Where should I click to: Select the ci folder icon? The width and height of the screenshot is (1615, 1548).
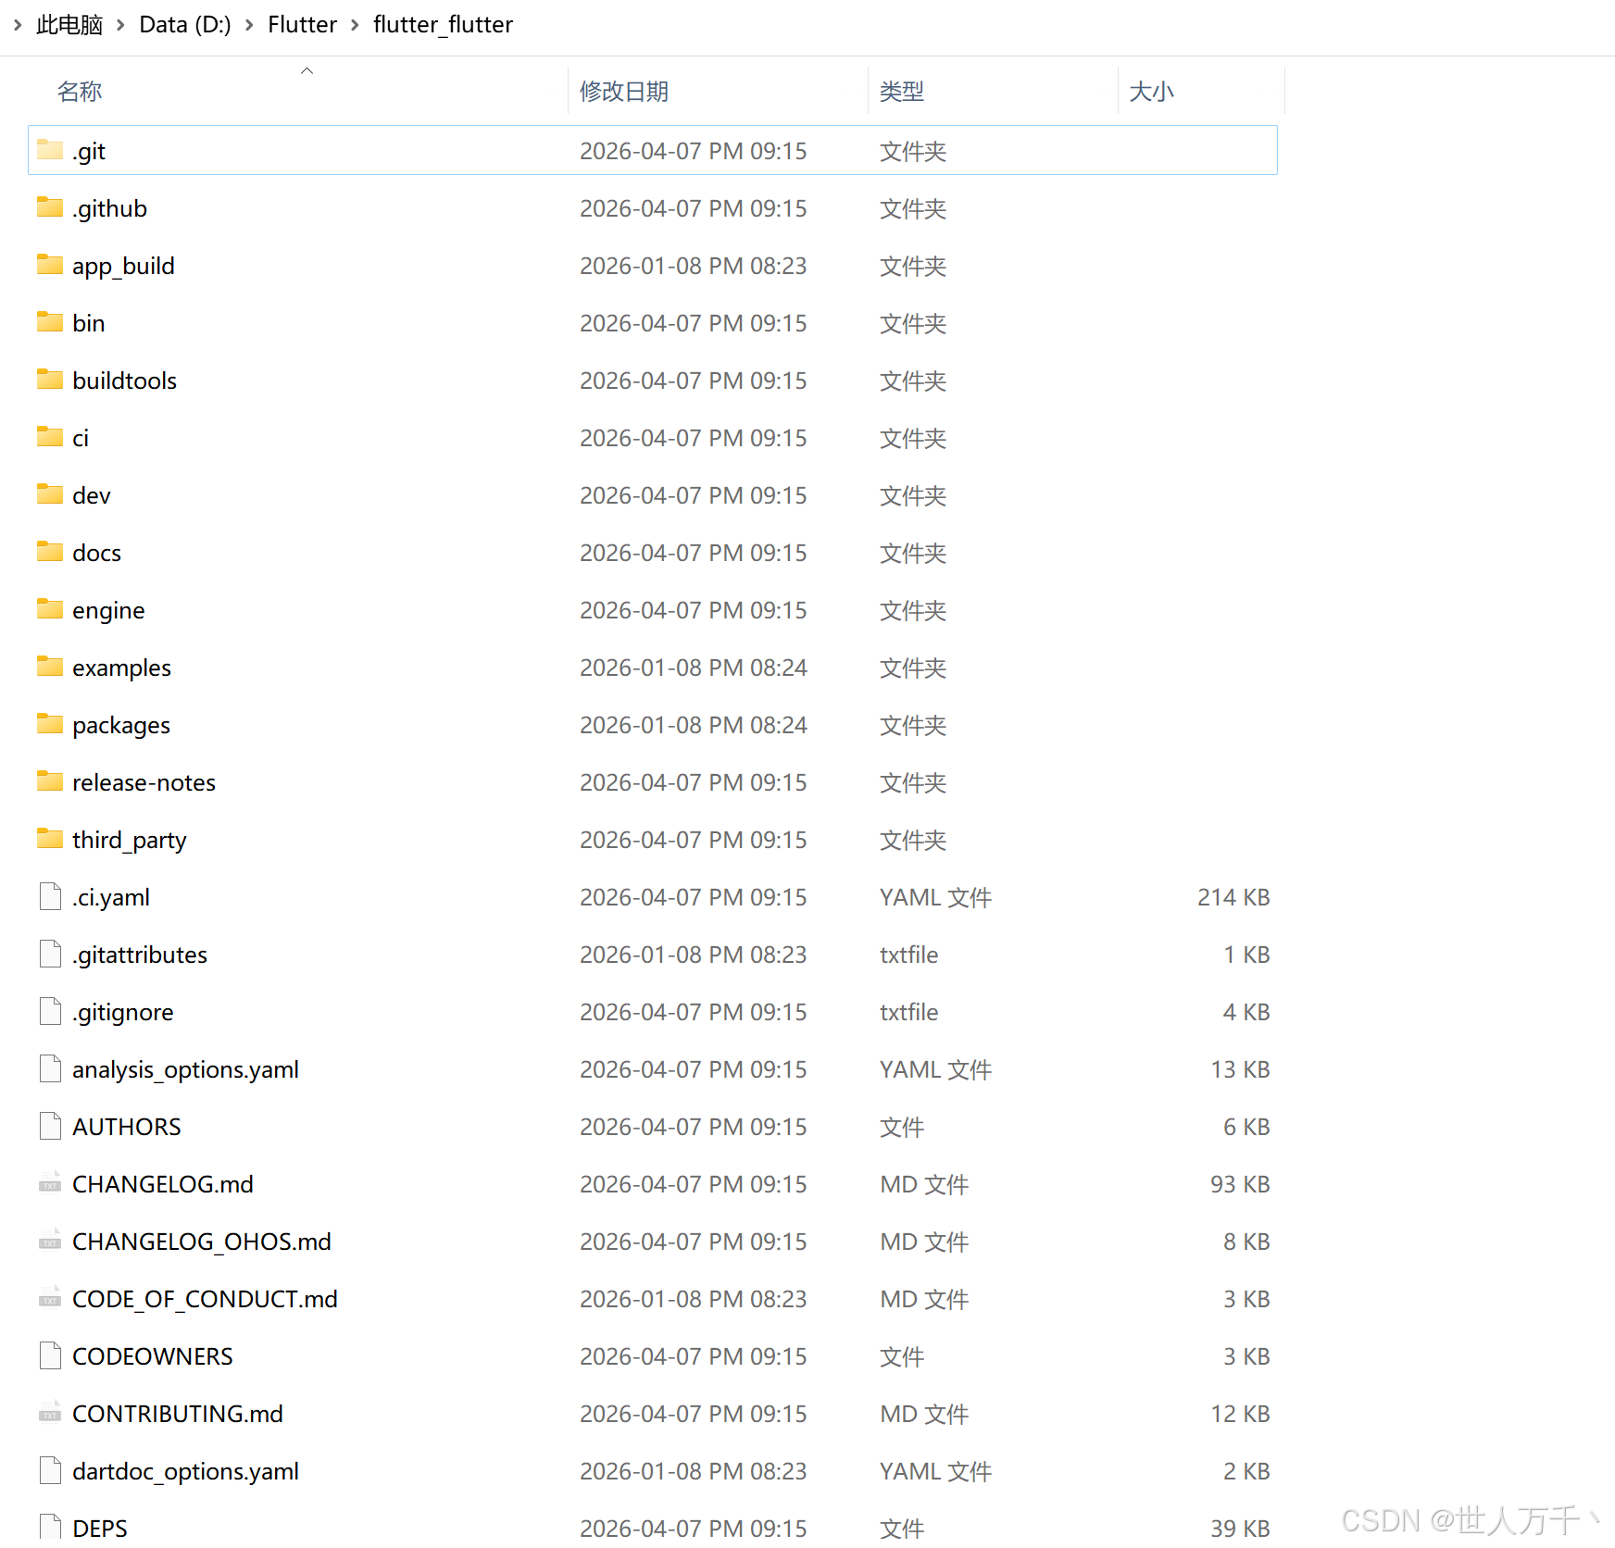coord(50,437)
